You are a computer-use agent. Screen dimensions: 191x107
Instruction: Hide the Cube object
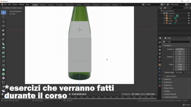(189, 18)
